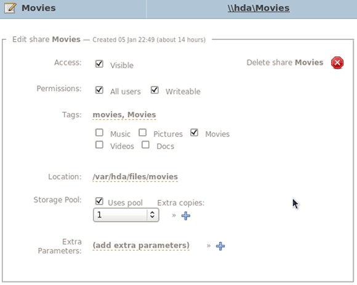Toggle the Visible access checkbox
The width and height of the screenshot is (357, 285).
tap(99, 64)
